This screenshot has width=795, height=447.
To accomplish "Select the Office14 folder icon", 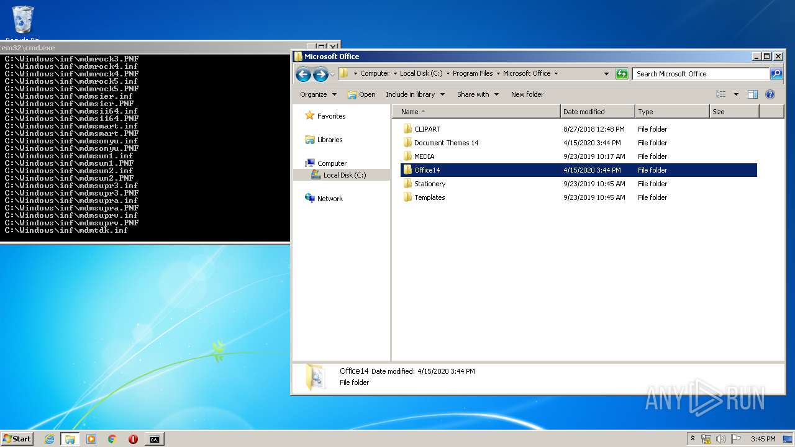I will 407,170.
